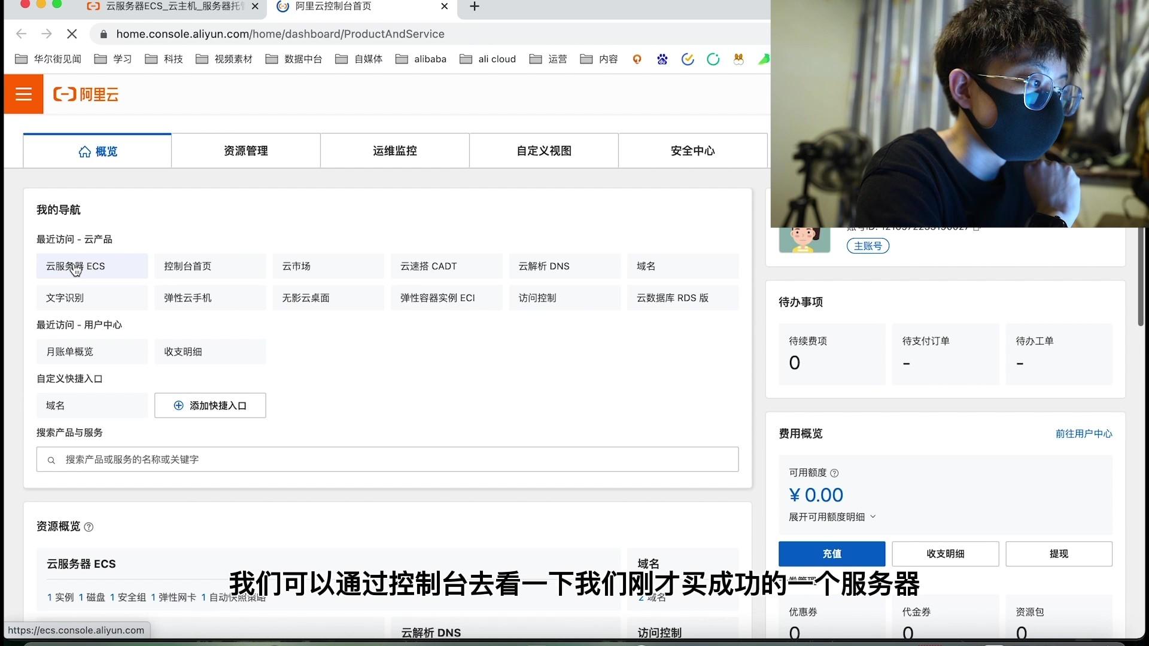Viewport: 1149px width, 646px height.
Task: Switch to the 运维监控 tab
Action: tap(395, 151)
